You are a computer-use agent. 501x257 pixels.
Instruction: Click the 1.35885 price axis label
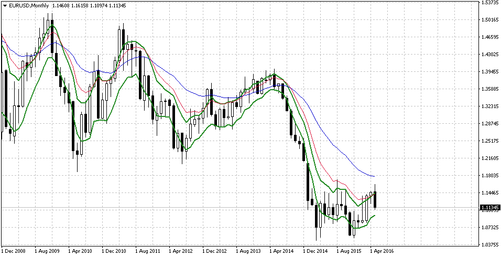click(x=491, y=89)
